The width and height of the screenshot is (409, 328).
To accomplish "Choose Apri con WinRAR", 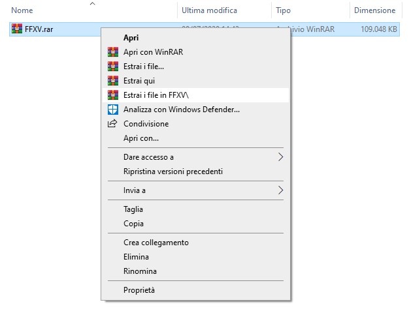I will (x=195, y=52).
